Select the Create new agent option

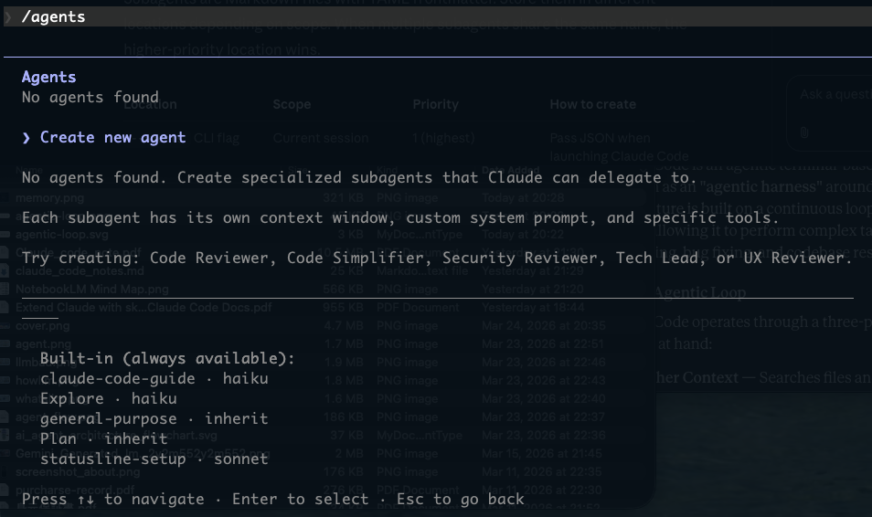coord(112,137)
